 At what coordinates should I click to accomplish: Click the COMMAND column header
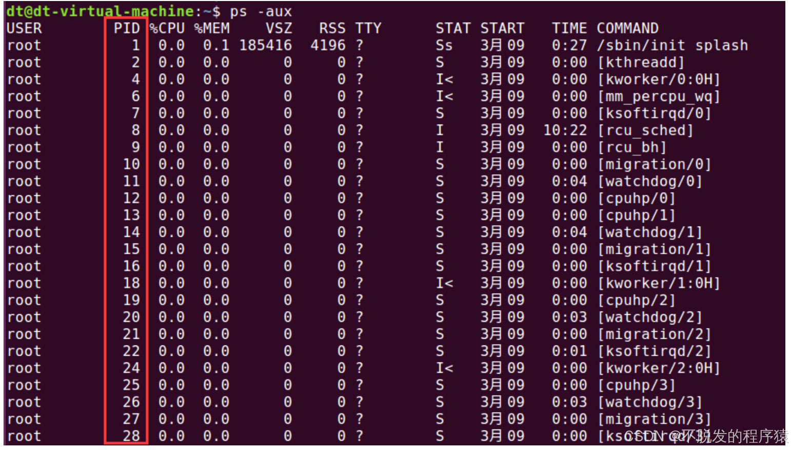[627, 28]
